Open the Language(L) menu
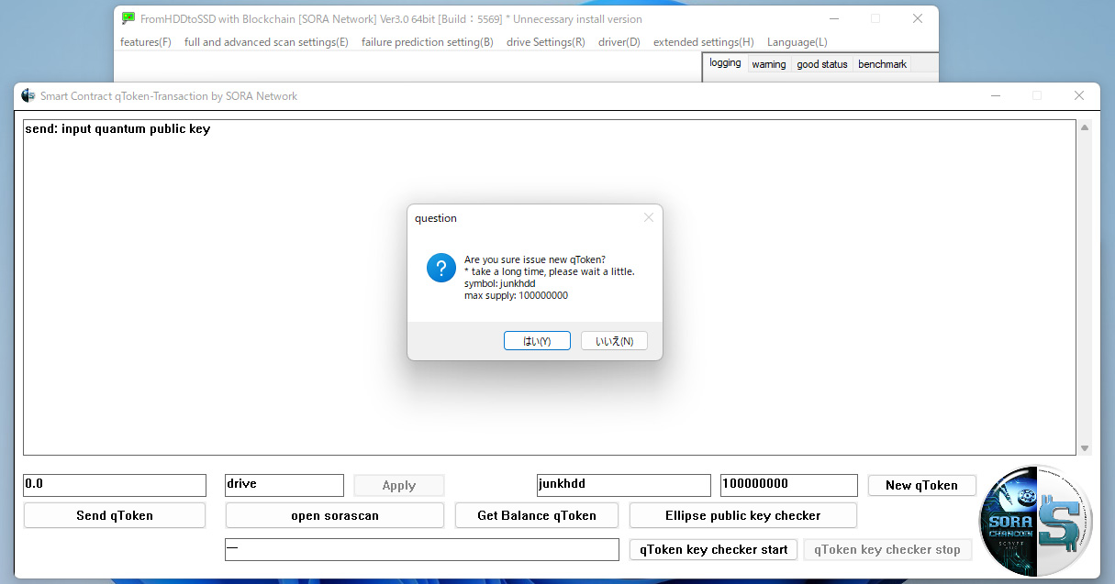This screenshot has width=1115, height=584. click(797, 42)
